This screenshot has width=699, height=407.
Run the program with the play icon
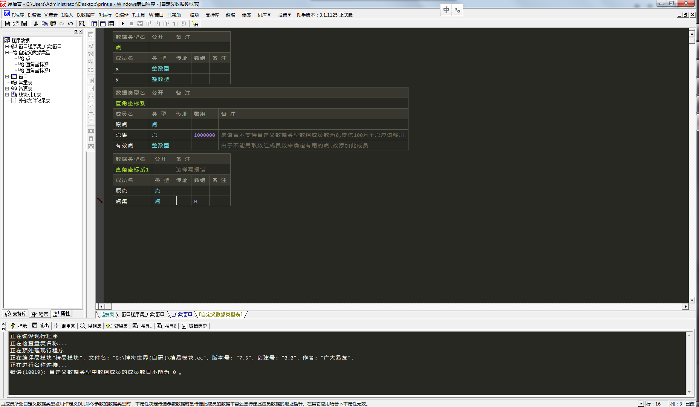pos(123,24)
